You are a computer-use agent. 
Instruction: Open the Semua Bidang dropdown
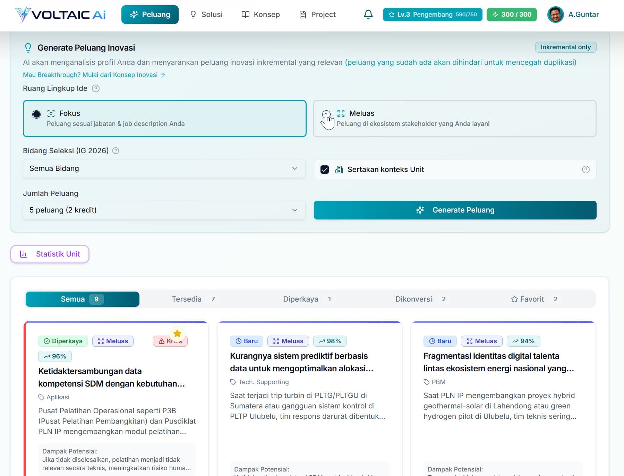click(164, 168)
